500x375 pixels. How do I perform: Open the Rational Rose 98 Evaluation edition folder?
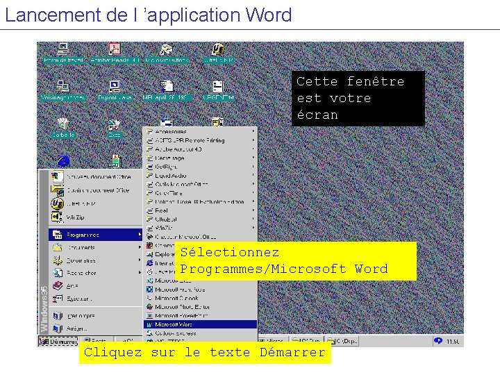(200, 202)
